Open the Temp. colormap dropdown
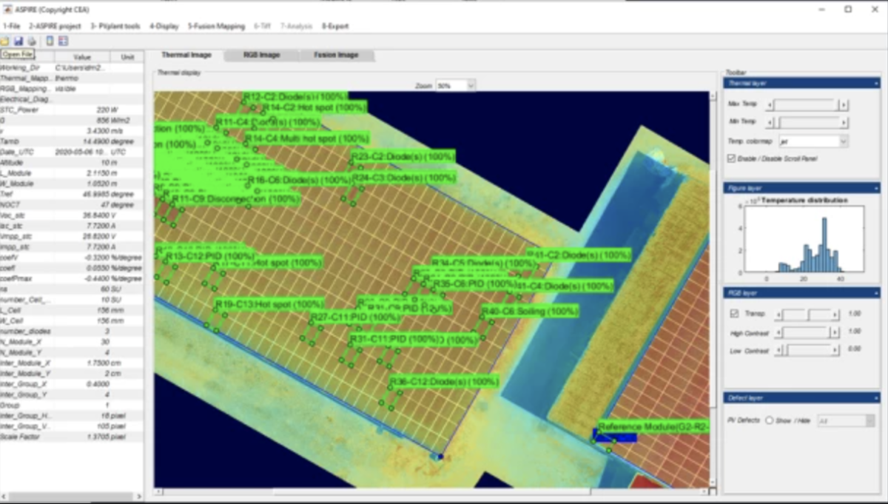The image size is (888, 504). 813,141
